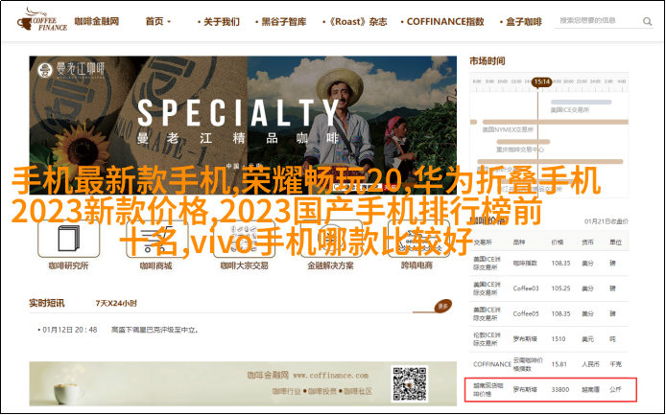This screenshot has width=666, height=415.
Task: Click the 单位 column header
Action: coord(616,242)
